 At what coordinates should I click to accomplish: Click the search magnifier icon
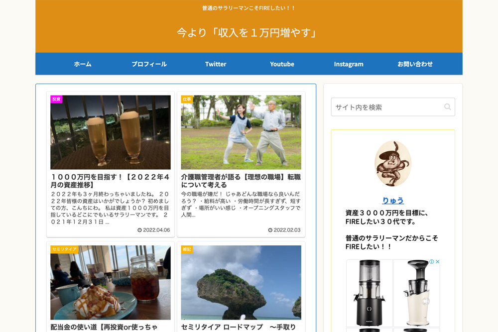pyautogui.click(x=447, y=107)
